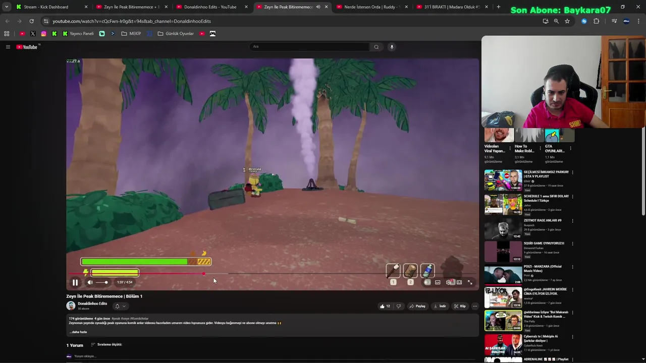Toggle subtitles in the player
Viewport: 646px width, 363px height.
[438, 282]
